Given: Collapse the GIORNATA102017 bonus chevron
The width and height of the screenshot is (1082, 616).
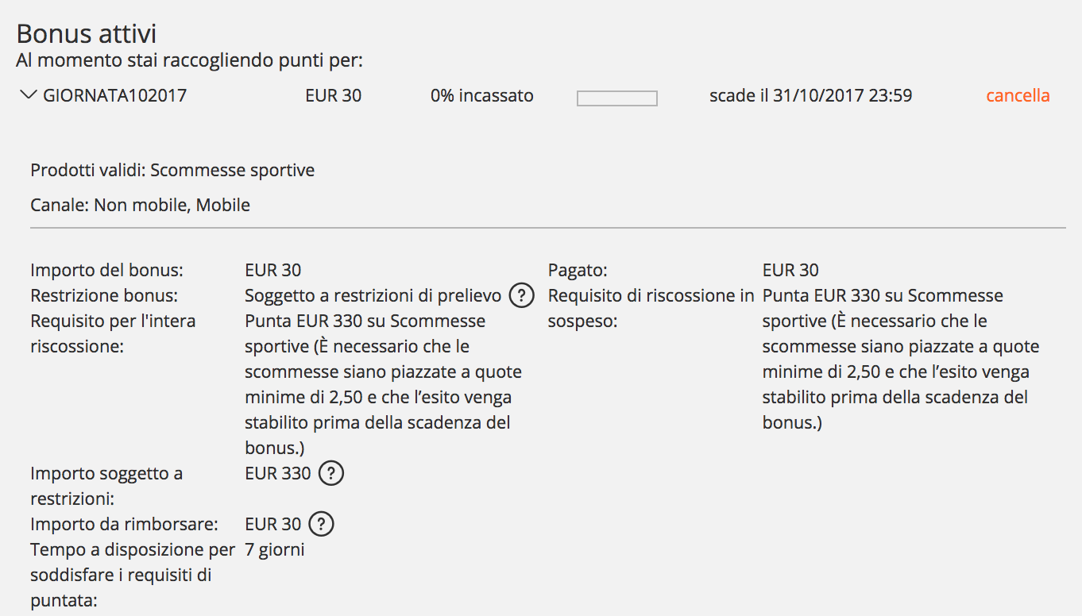Looking at the screenshot, I should [x=29, y=95].
